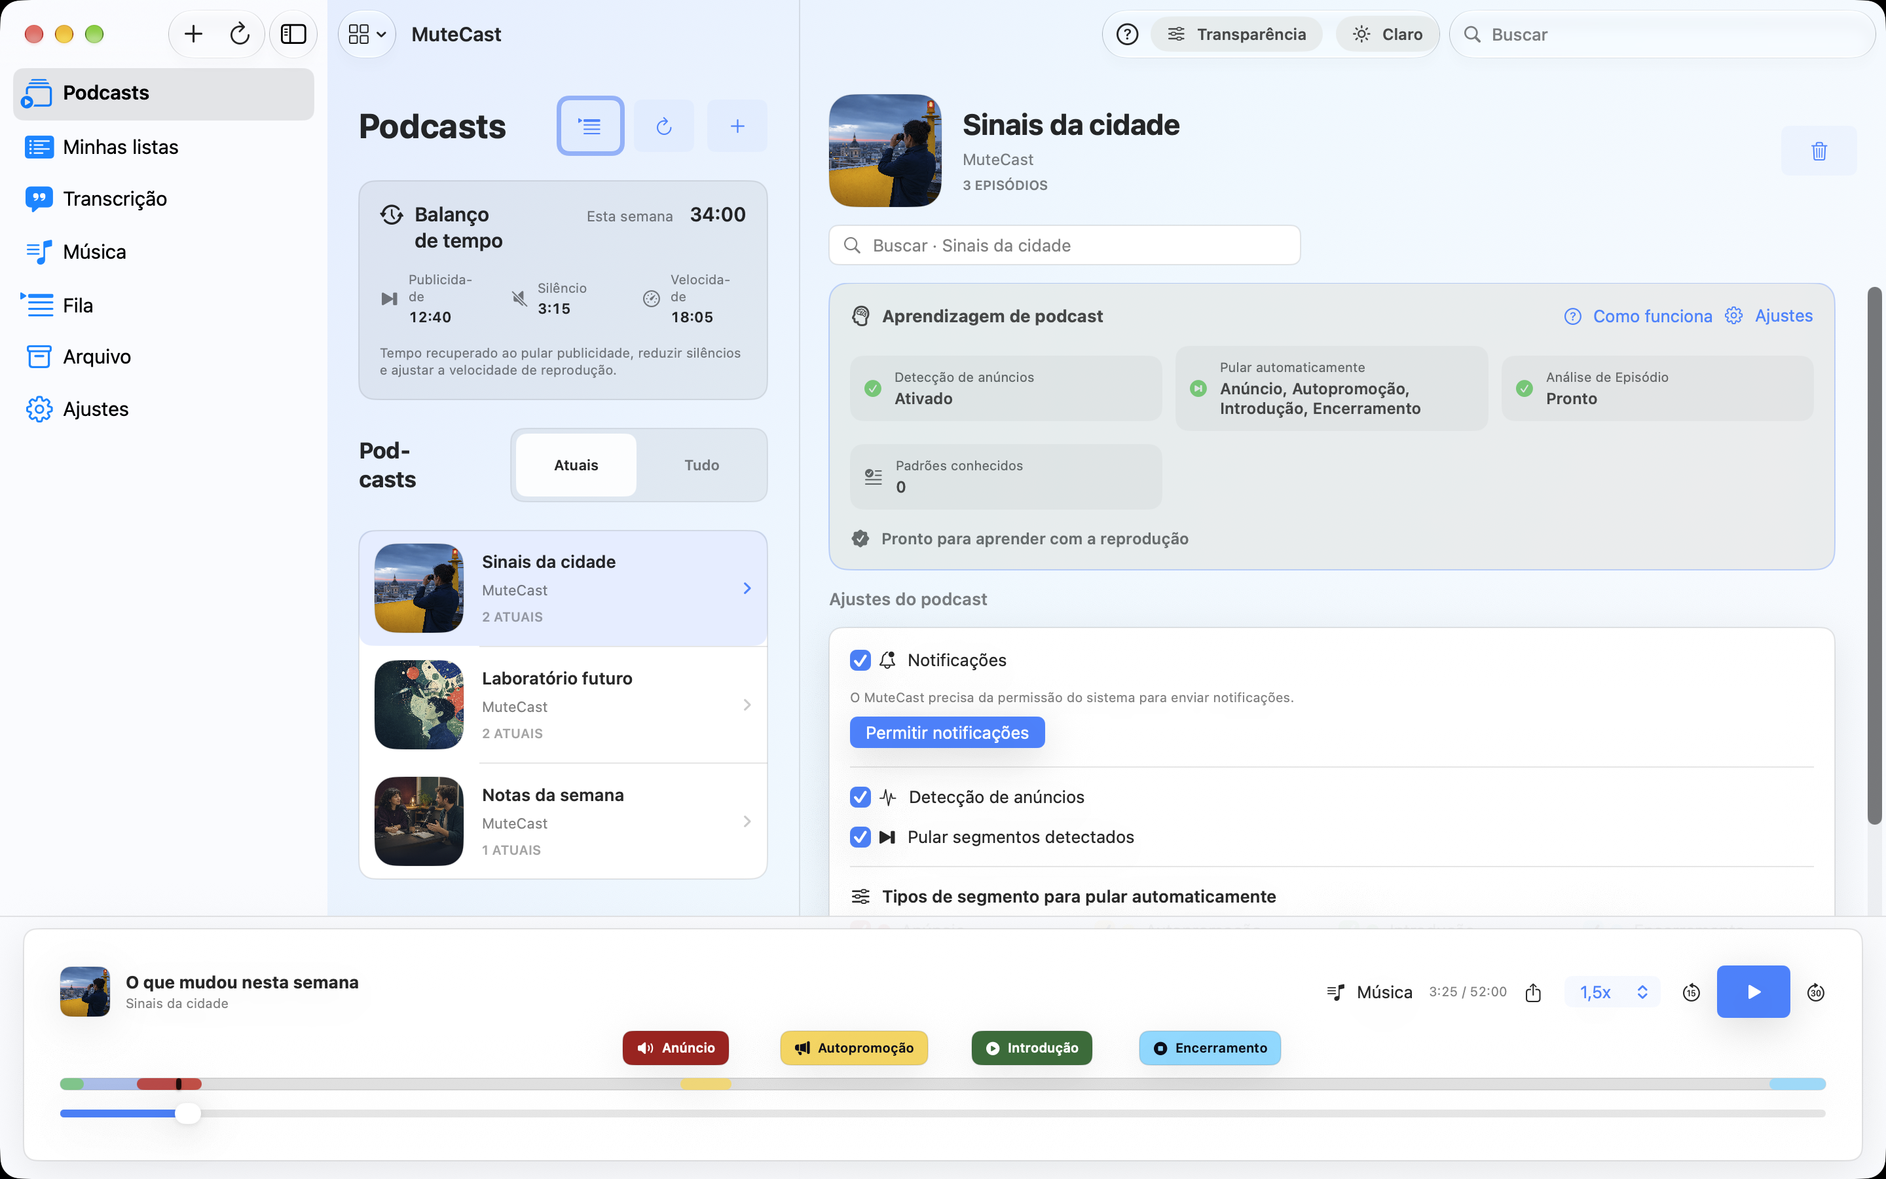1886x1179 pixels.
Task: Open Transcrição in the sidebar
Action: [x=164, y=199]
